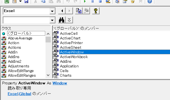This screenshot has width=170, height=100.
Task: Select Cells member
Action: (x=64, y=71)
